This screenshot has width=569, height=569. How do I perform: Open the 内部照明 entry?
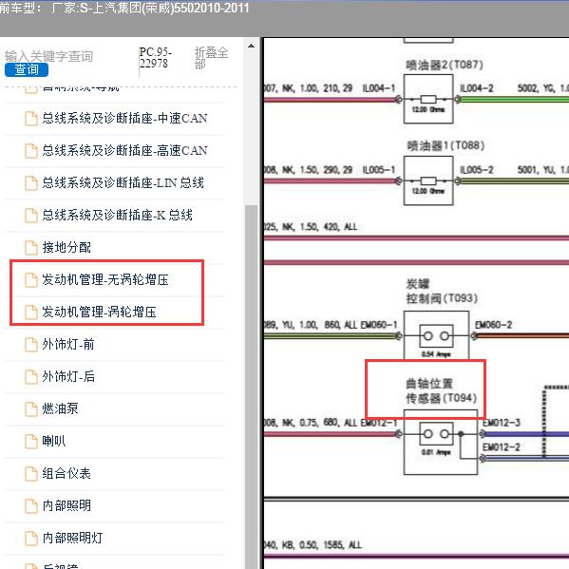[x=66, y=506]
